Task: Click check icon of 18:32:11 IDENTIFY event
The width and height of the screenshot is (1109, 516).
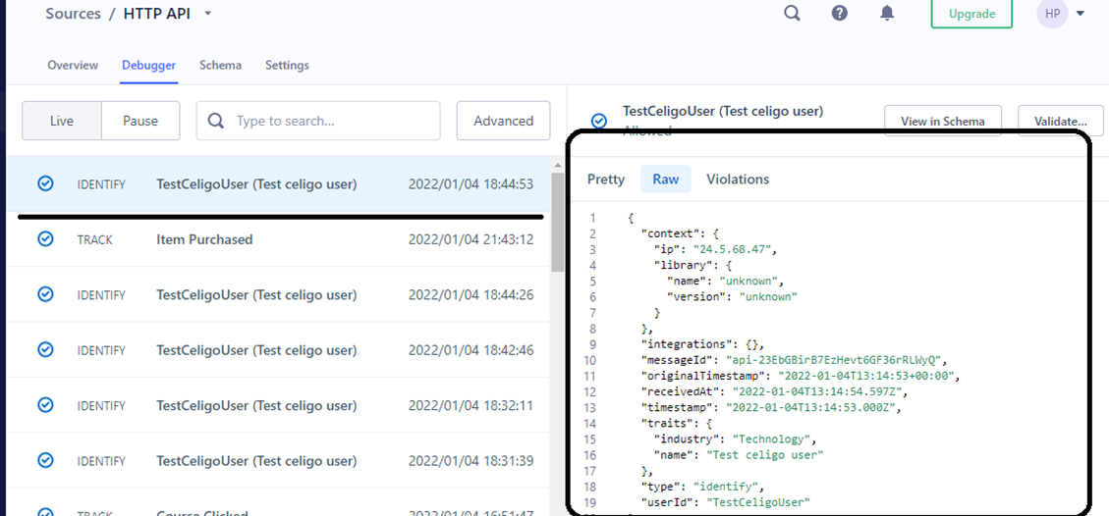Action: [45, 405]
